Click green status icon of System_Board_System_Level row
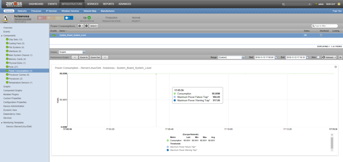 point(54,35)
